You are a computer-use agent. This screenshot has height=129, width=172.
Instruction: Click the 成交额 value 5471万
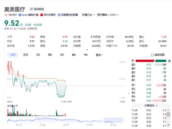click(x=96, y=41)
